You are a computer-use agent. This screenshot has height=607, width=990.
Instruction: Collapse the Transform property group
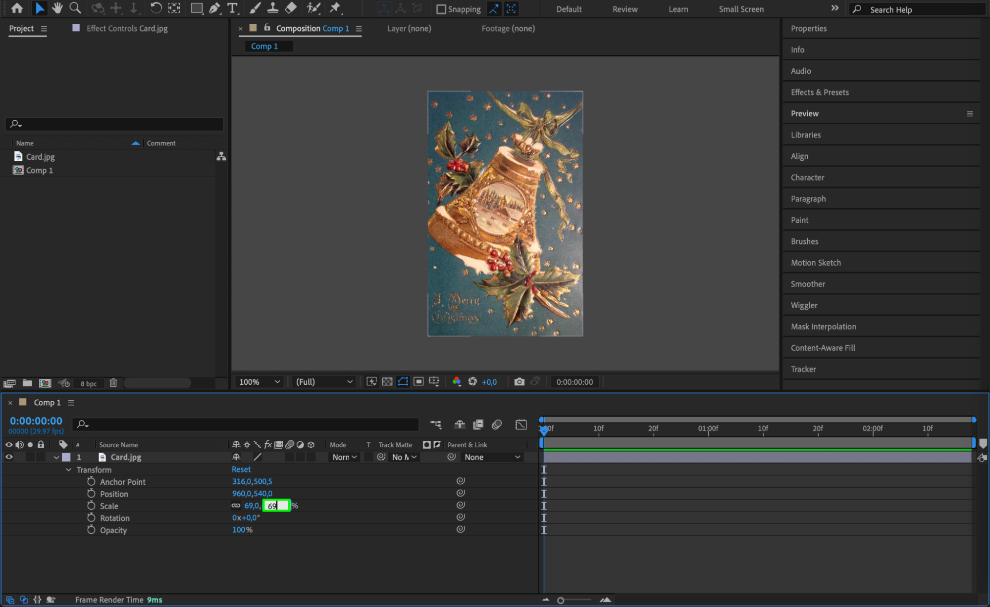point(69,470)
